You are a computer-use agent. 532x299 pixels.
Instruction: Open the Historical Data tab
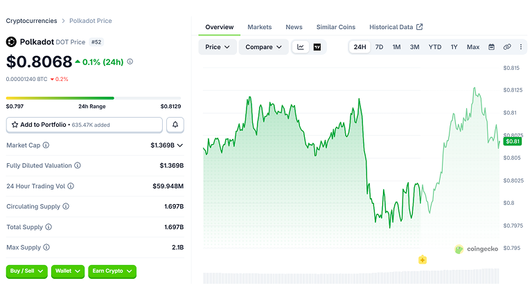pos(396,27)
